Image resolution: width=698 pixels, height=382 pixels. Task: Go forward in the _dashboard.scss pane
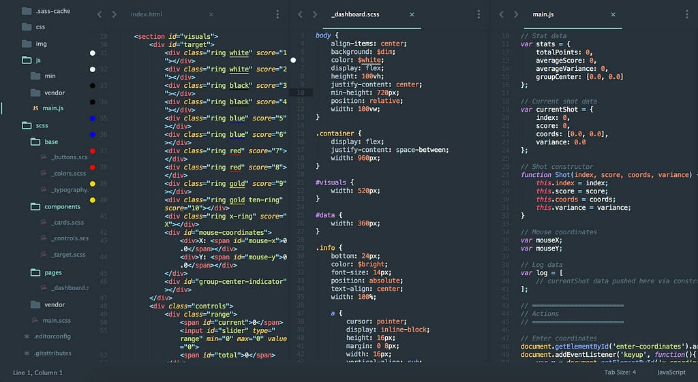click(315, 15)
